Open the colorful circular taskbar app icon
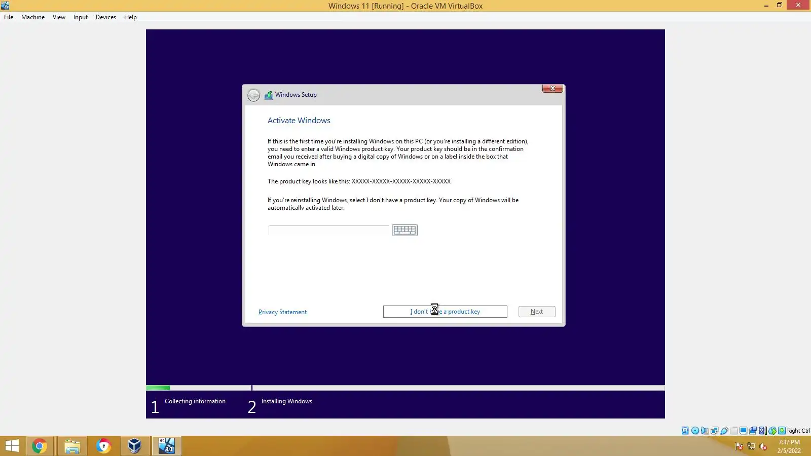 tap(103, 446)
